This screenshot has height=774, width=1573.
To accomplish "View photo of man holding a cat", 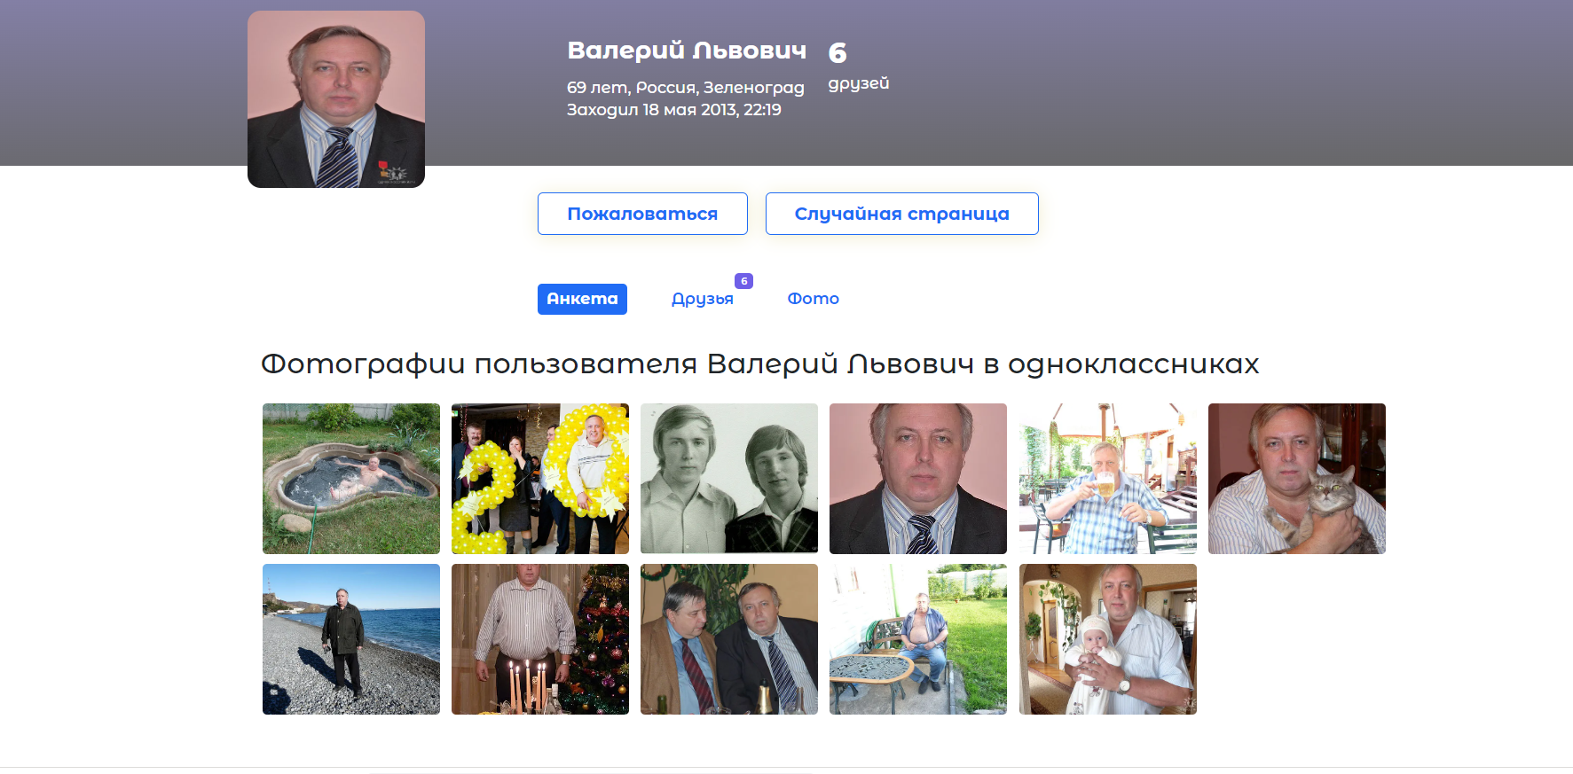I will [1297, 479].
